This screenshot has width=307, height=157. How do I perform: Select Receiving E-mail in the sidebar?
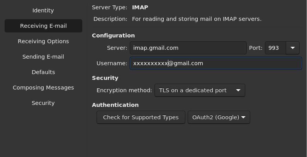[43, 26]
